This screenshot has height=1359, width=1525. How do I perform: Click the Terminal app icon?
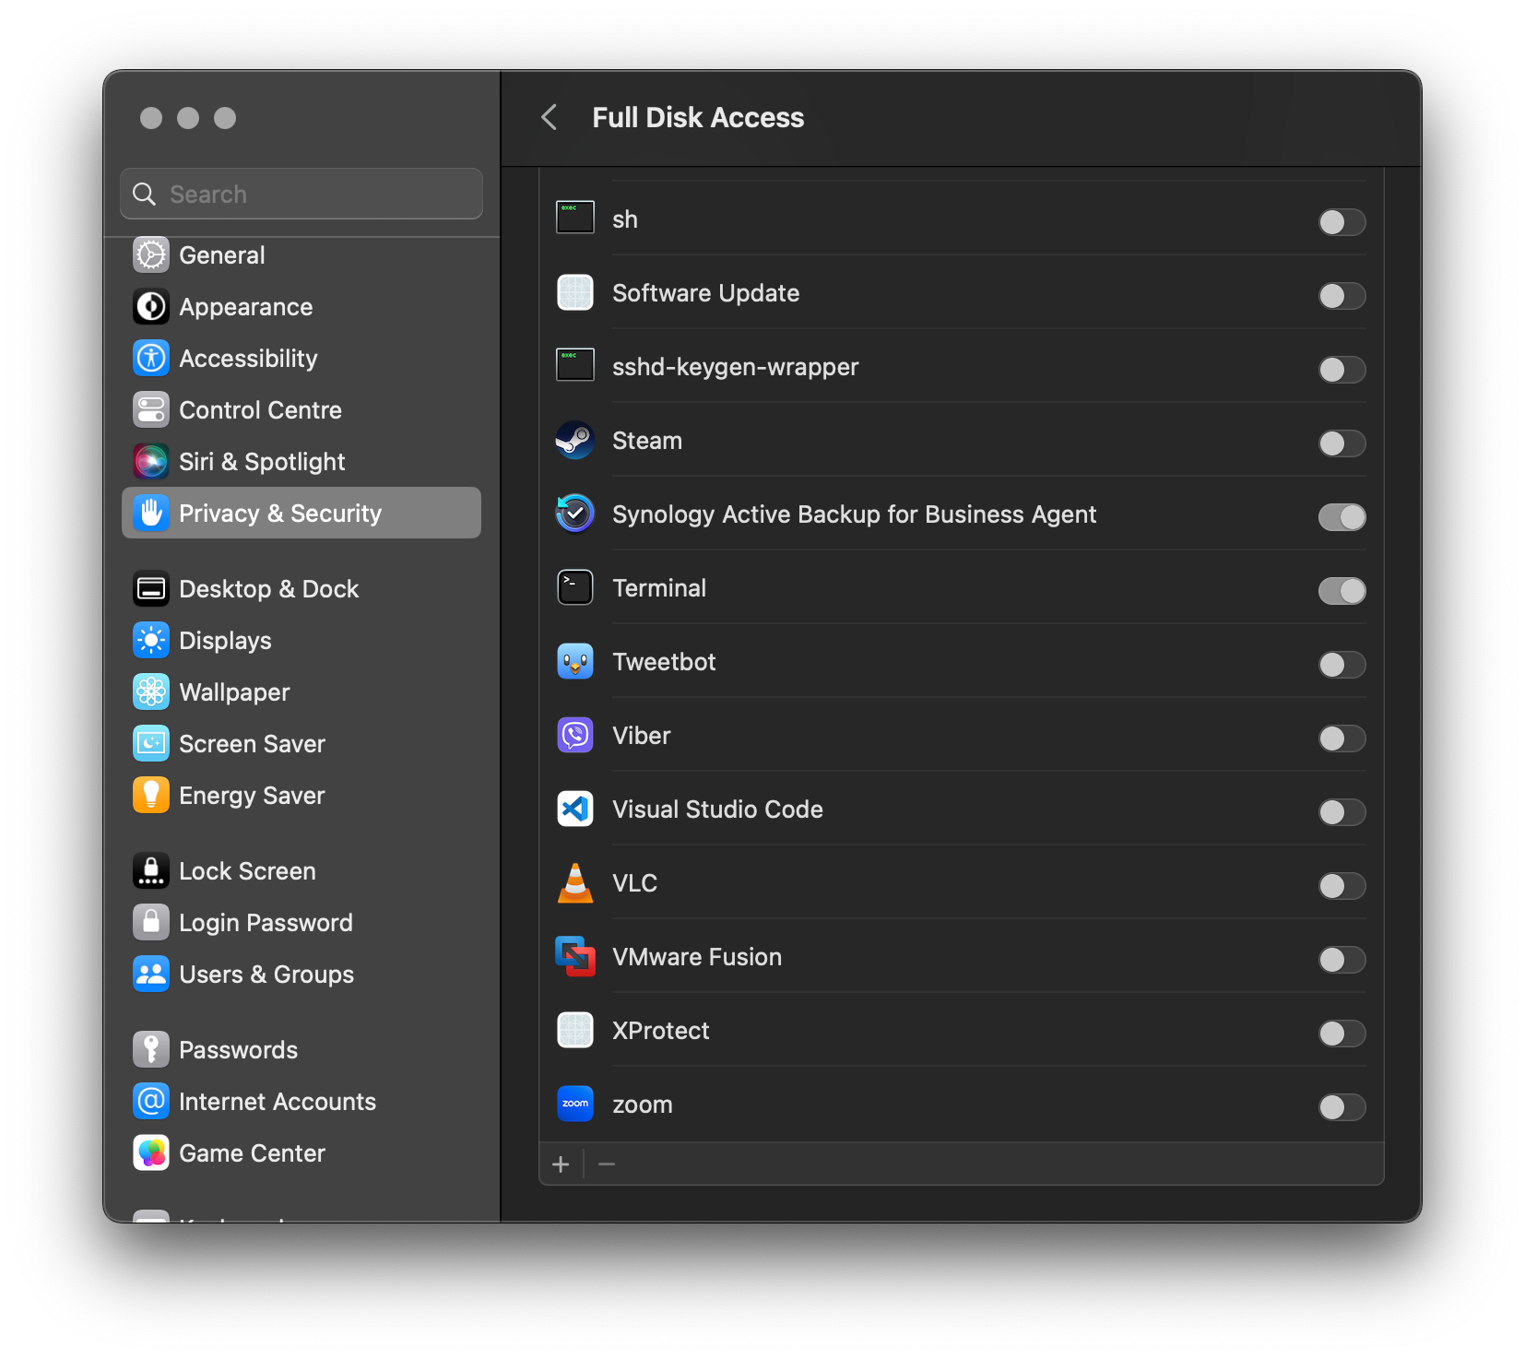click(x=575, y=588)
